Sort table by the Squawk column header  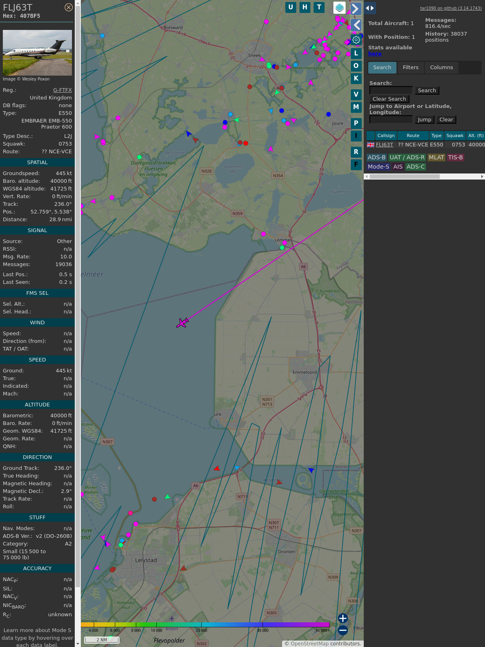click(455, 135)
